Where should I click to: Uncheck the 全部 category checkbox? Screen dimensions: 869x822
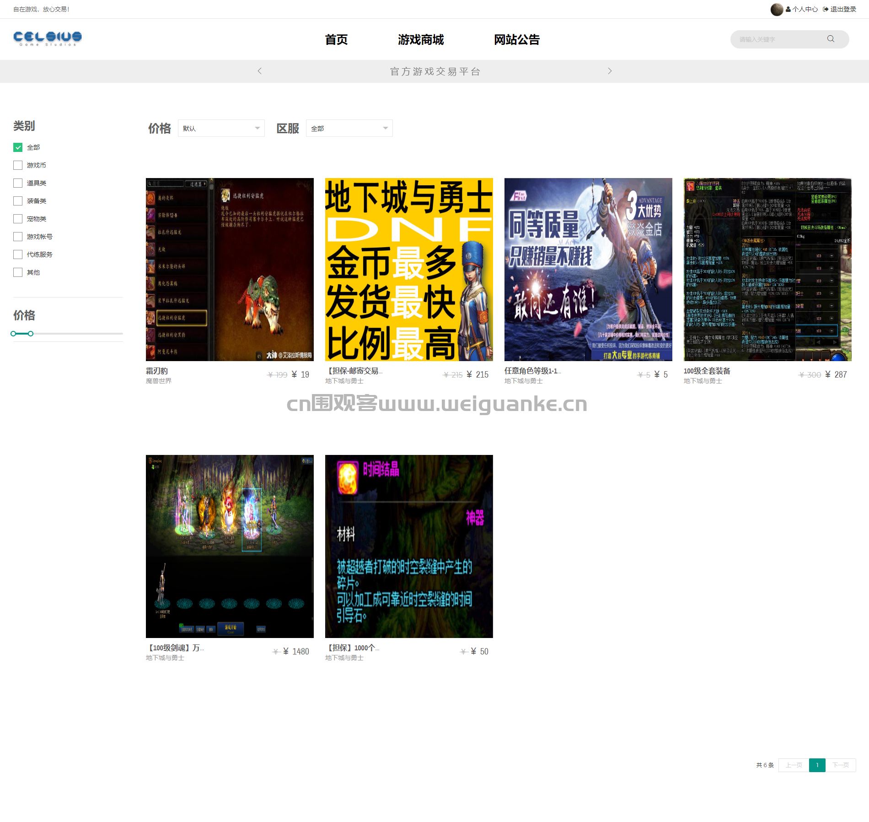[18, 147]
